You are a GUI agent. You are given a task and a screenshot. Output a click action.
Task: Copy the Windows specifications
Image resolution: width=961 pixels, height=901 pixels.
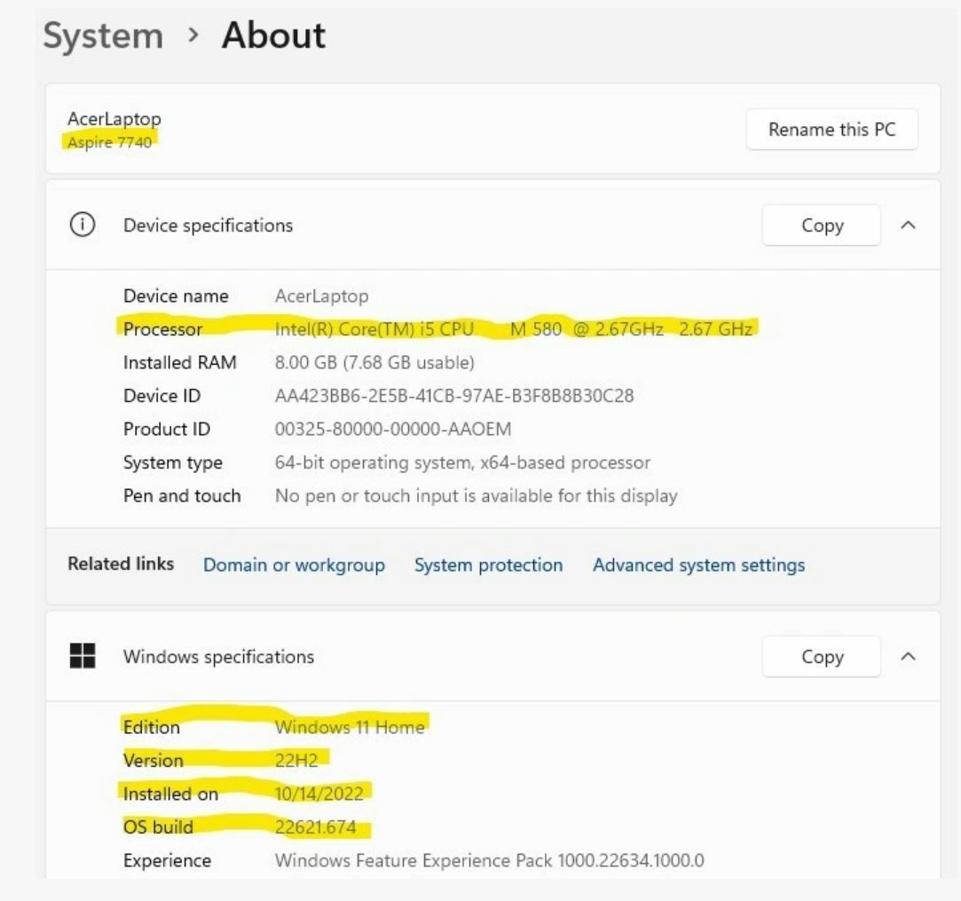pyautogui.click(x=822, y=657)
